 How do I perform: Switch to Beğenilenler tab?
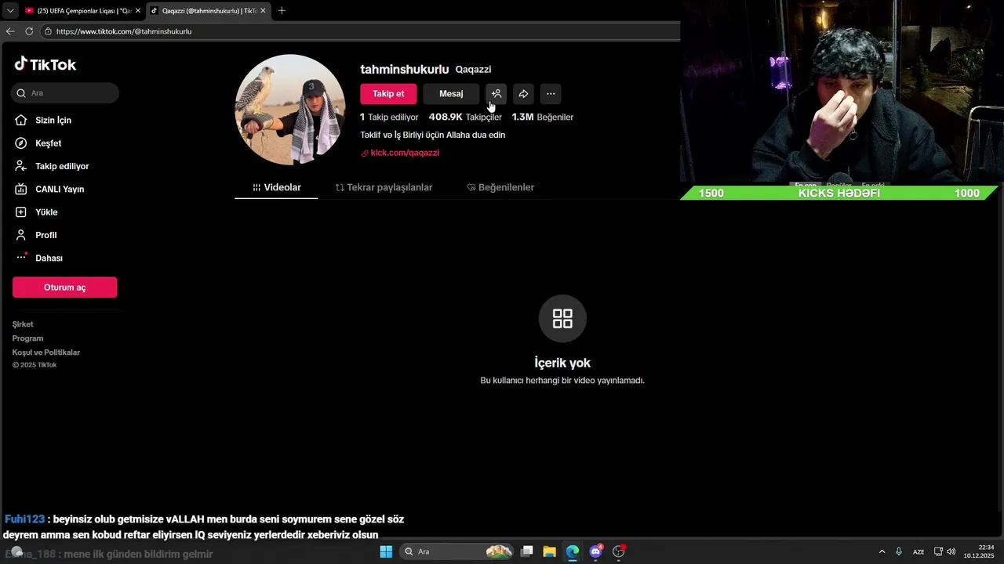[x=500, y=187]
